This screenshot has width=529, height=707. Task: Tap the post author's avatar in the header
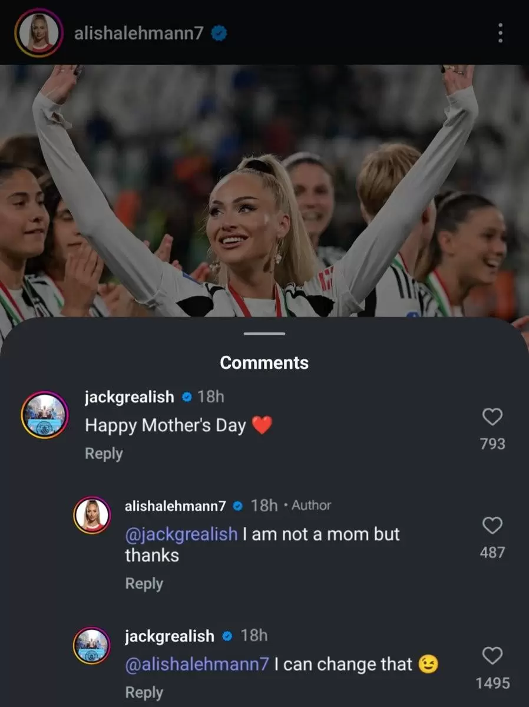[39, 33]
